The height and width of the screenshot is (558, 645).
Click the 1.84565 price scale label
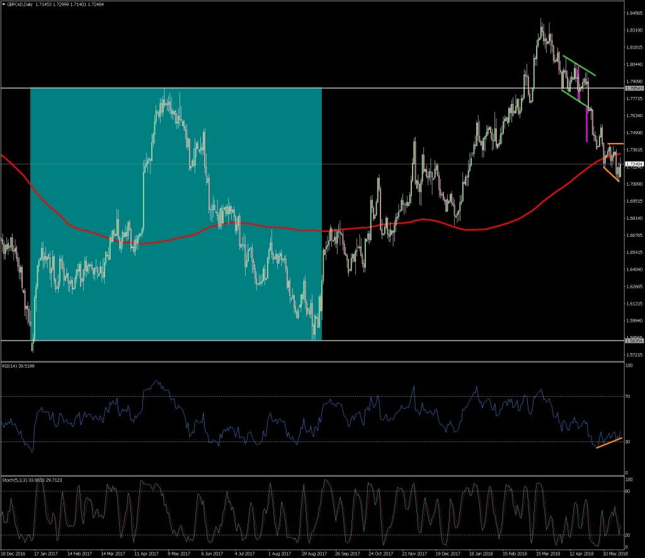point(633,13)
